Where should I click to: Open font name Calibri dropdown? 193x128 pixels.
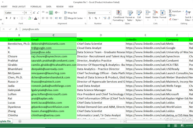pyautogui.click(x=23, y=13)
